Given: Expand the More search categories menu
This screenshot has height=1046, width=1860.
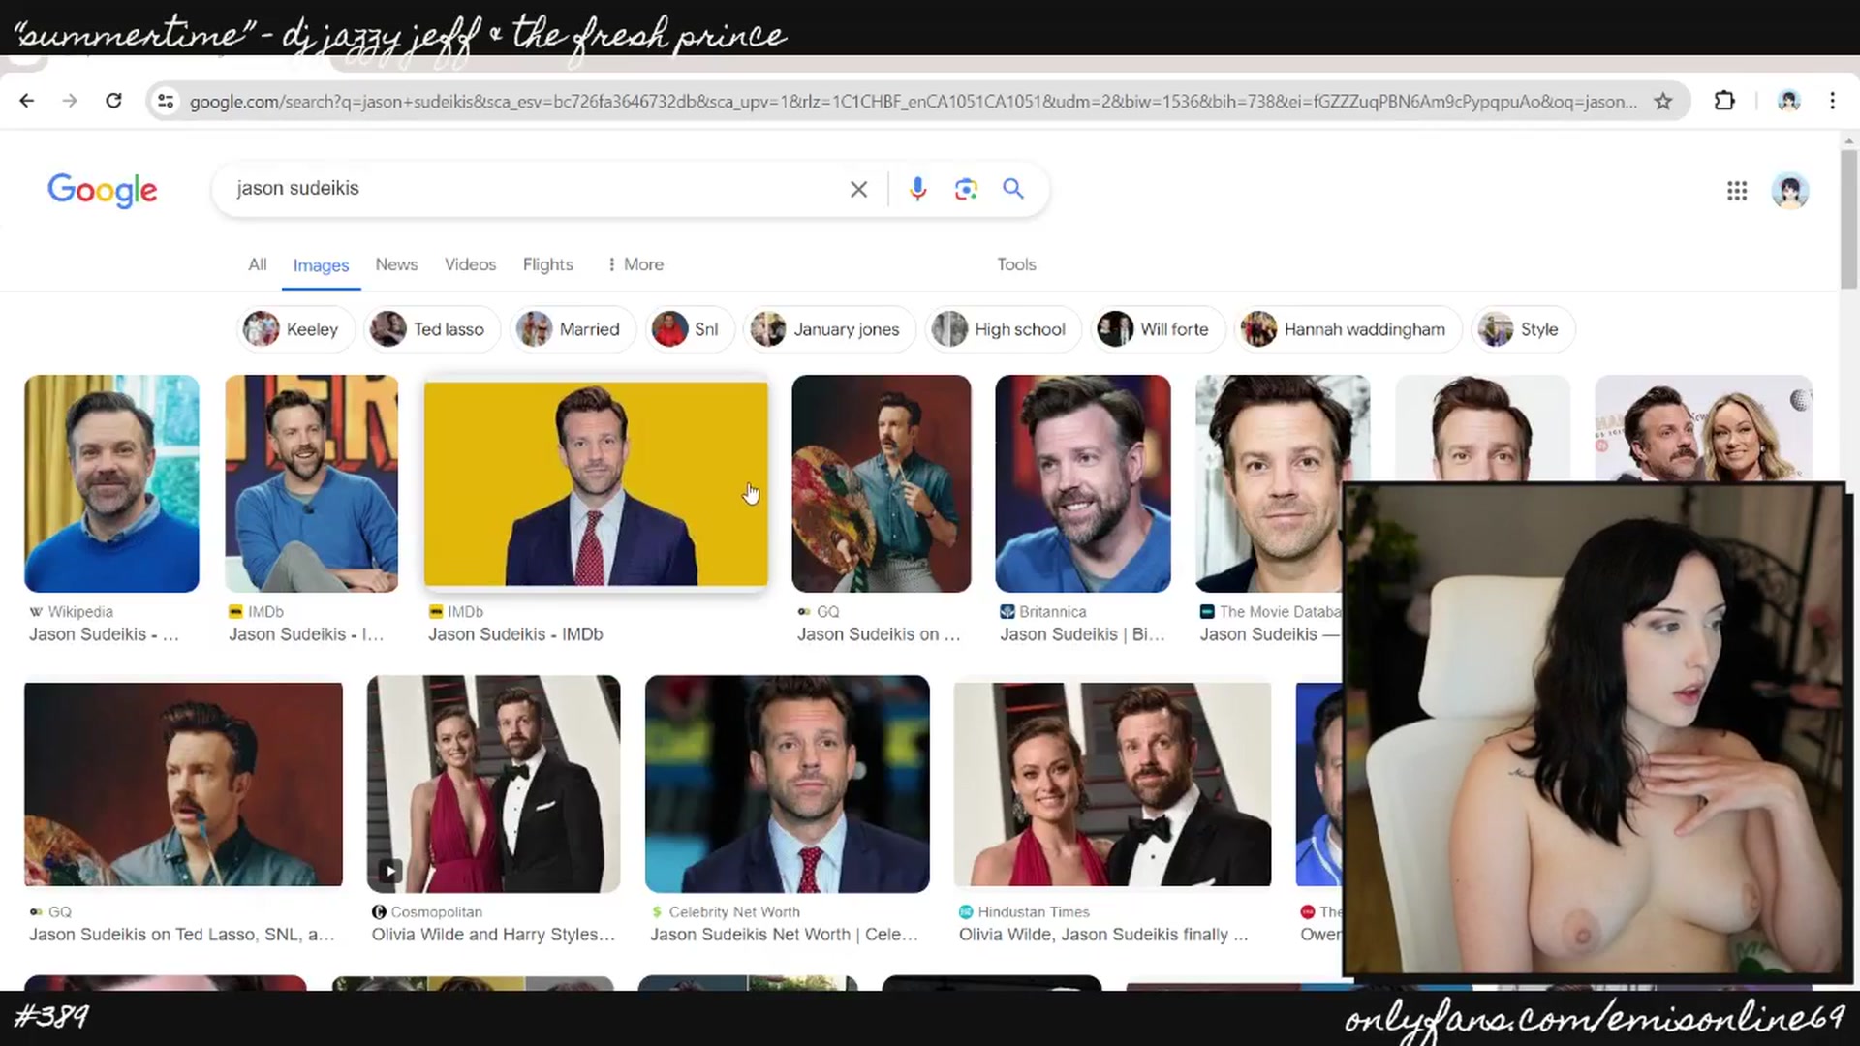Looking at the screenshot, I should point(635,264).
